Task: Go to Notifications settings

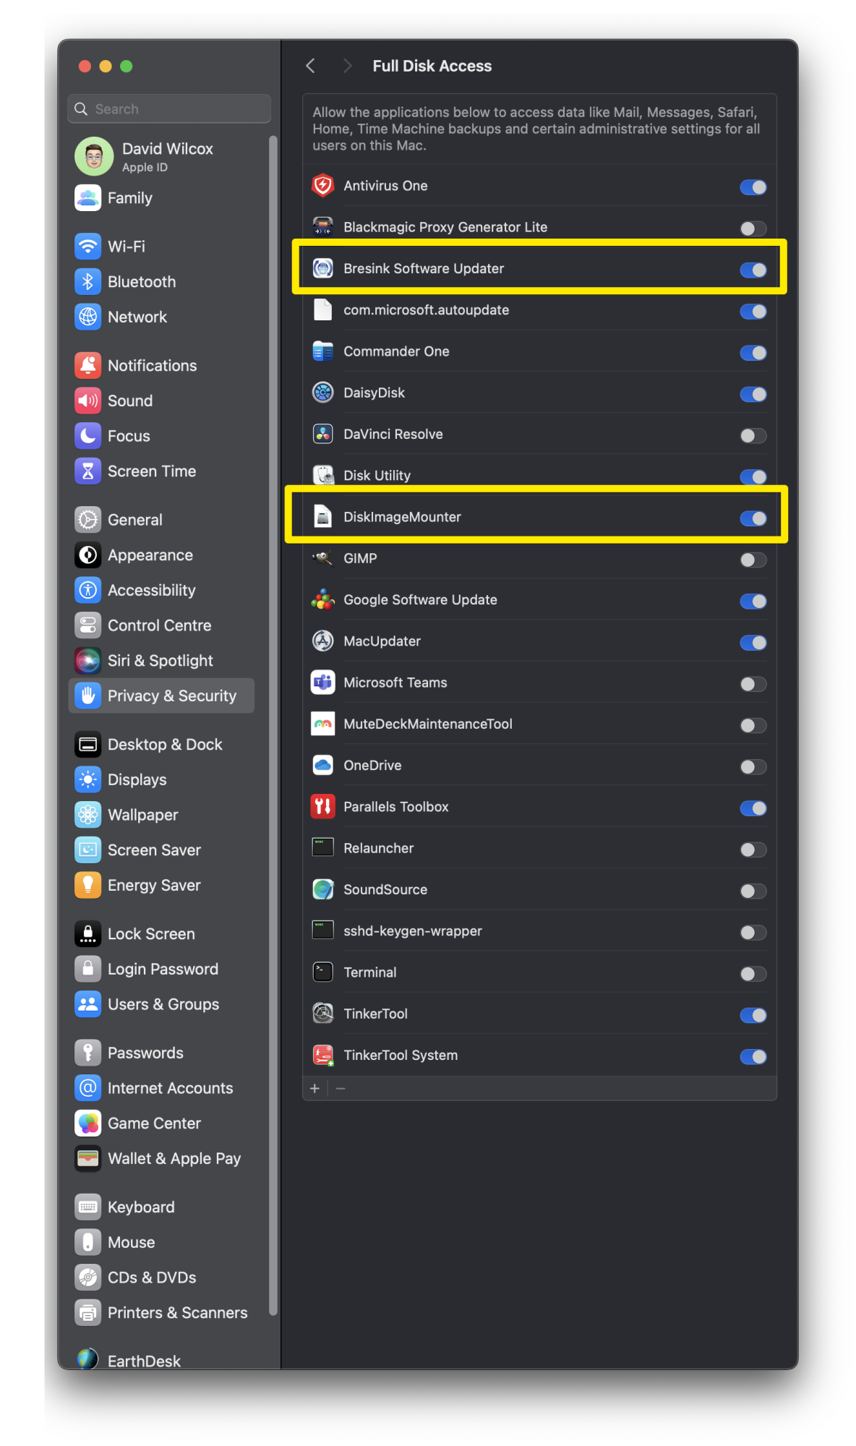Action: [x=161, y=365]
